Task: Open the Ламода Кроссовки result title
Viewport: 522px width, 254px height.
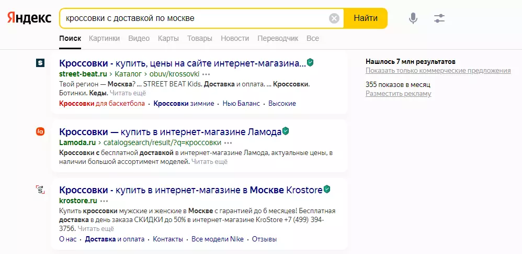Action: [x=171, y=132]
